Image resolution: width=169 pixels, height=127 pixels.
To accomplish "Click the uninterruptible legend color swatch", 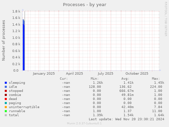I will click(6, 107).
